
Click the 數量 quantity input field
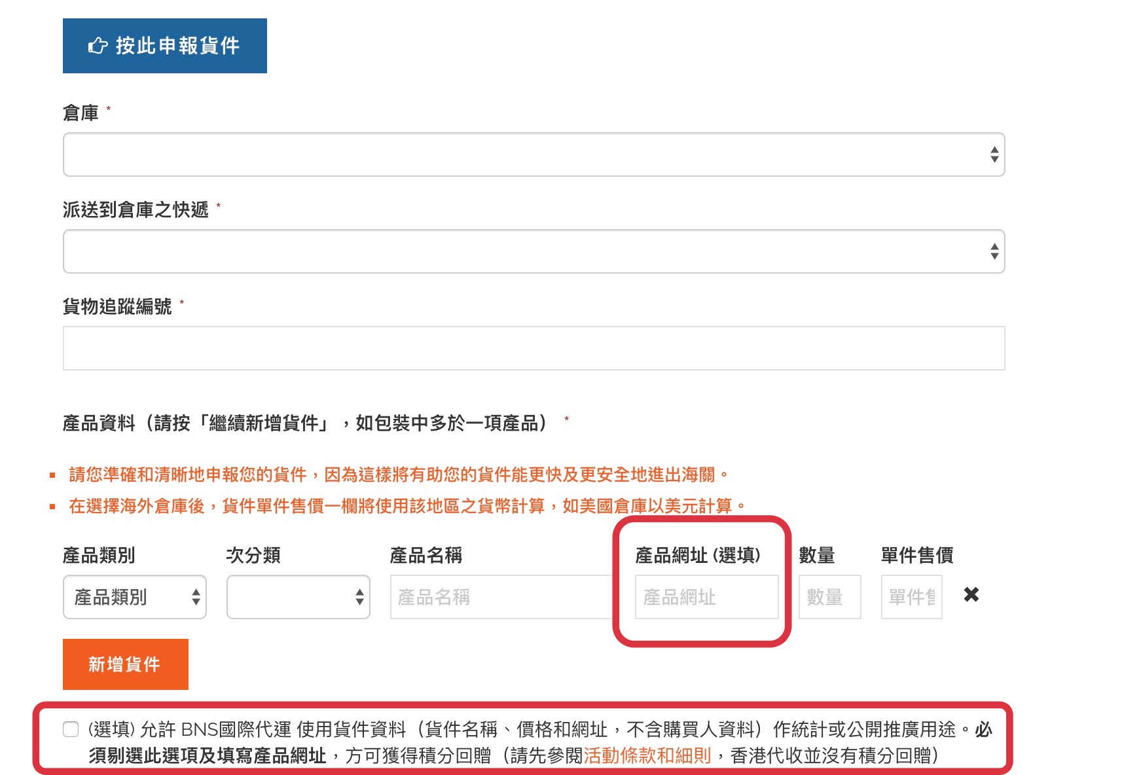click(829, 597)
